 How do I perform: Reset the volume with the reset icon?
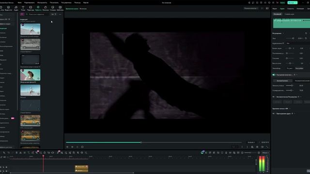point(306,38)
